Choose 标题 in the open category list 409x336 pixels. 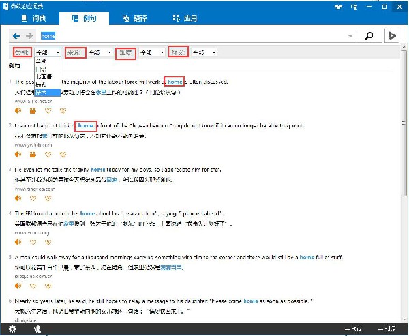[x=48, y=85]
